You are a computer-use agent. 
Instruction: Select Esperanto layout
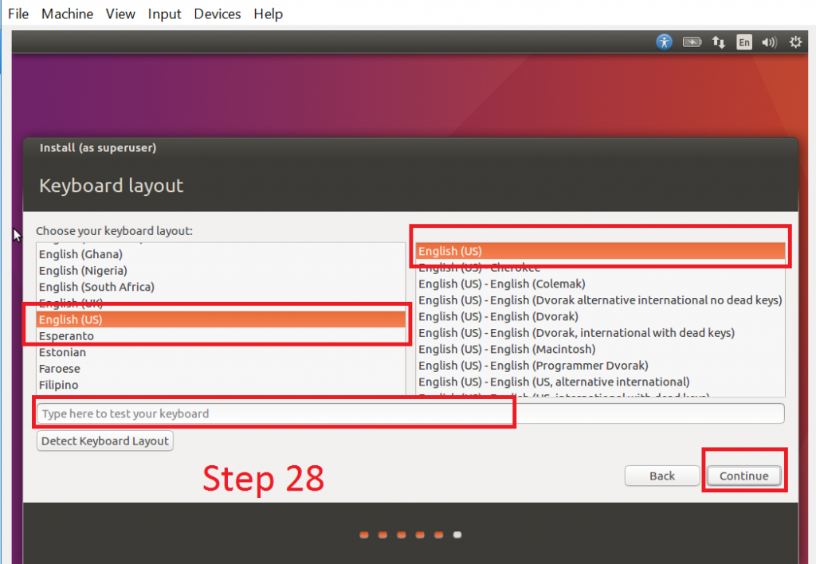pyautogui.click(x=221, y=336)
